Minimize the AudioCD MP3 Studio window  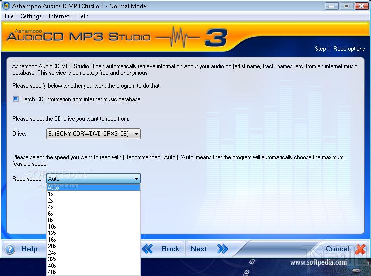[x=332, y=6]
